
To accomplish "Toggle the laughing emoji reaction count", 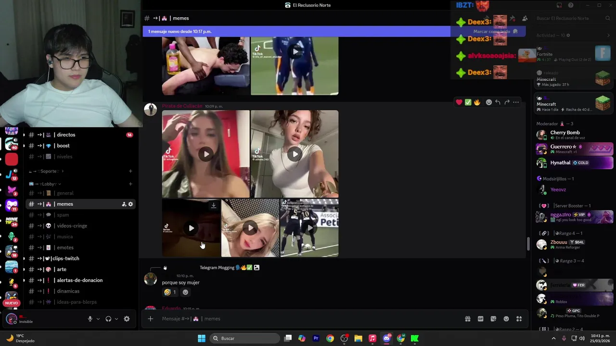I will coord(170,292).
